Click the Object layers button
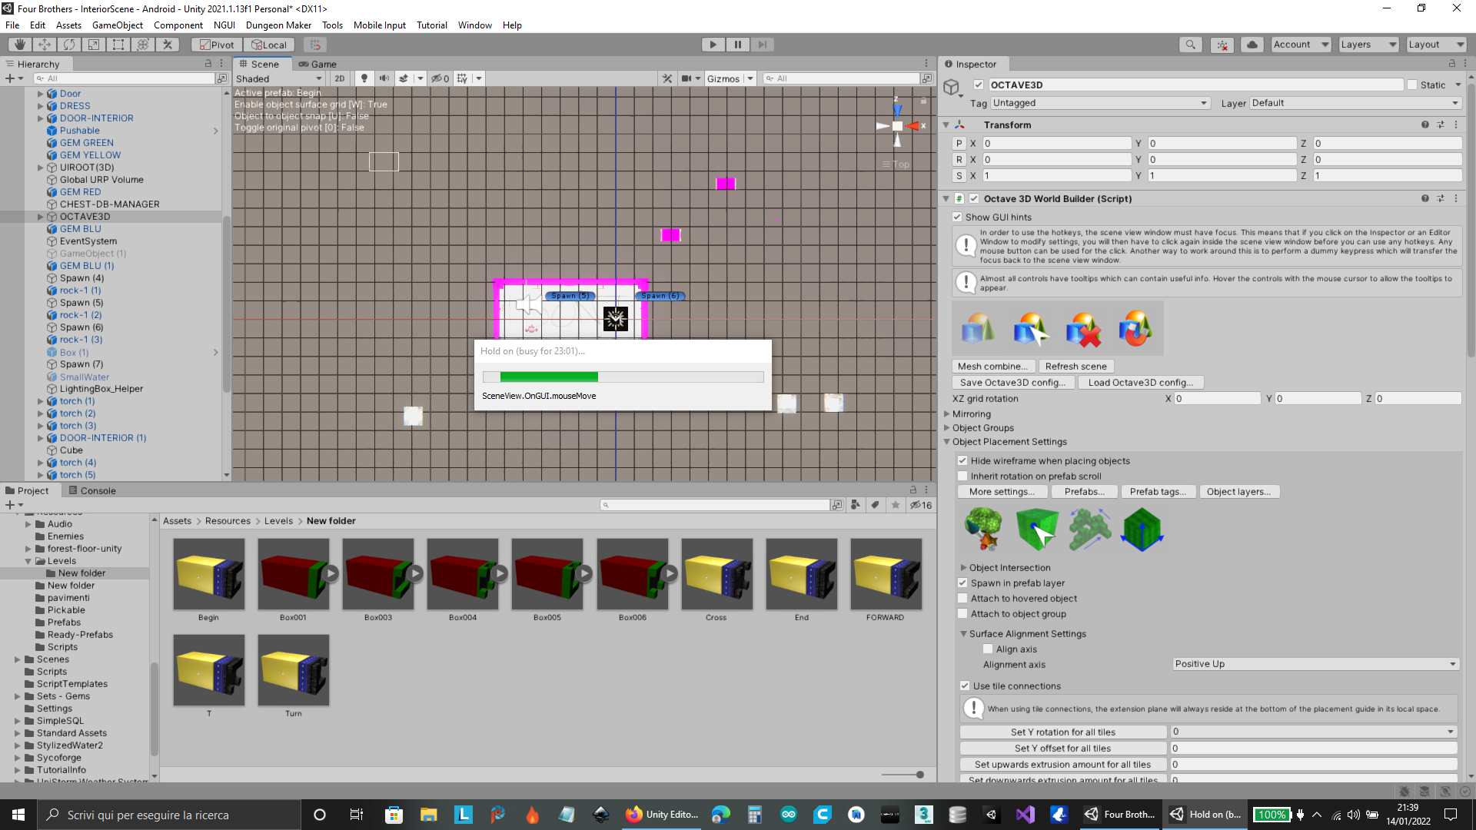The height and width of the screenshot is (830, 1476). (x=1238, y=492)
